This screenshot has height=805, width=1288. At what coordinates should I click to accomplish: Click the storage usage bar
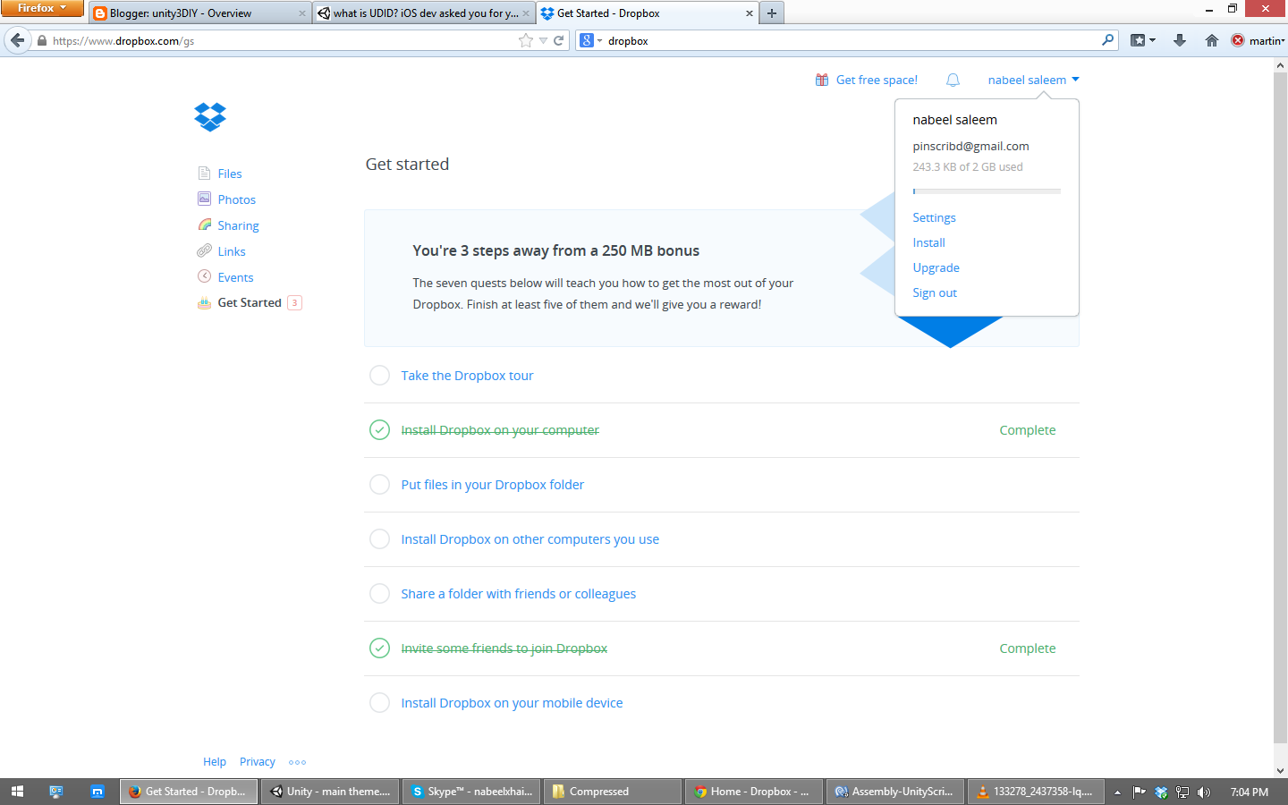click(x=987, y=191)
